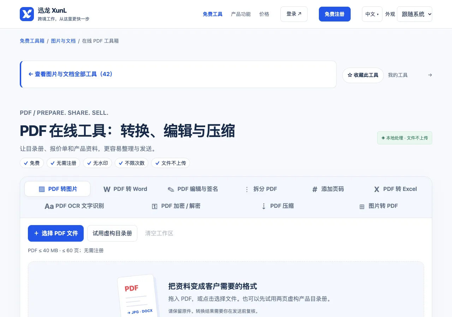Image resolution: width=452 pixels, height=317 pixels.
Task: Switch to the 添加页码 tab
Action: coord(328,189)
